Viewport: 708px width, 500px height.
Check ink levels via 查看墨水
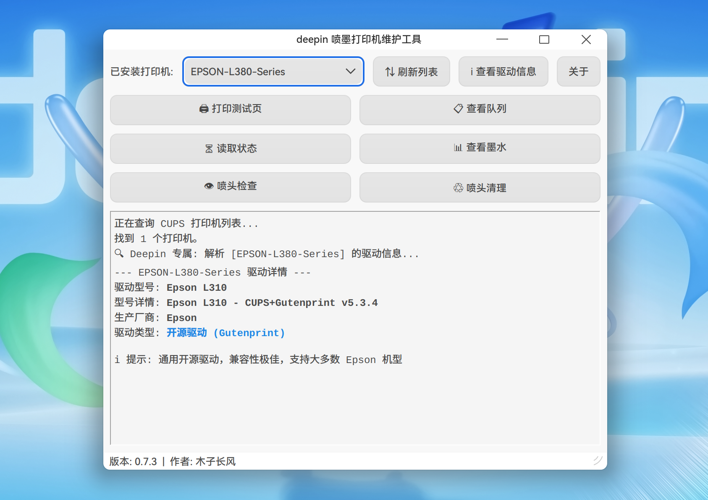tap(480, 148)
